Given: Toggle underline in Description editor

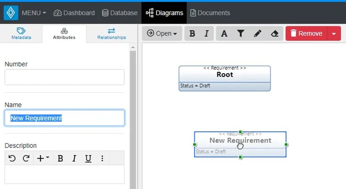Looking at the screenshot, I should [88, 159].
